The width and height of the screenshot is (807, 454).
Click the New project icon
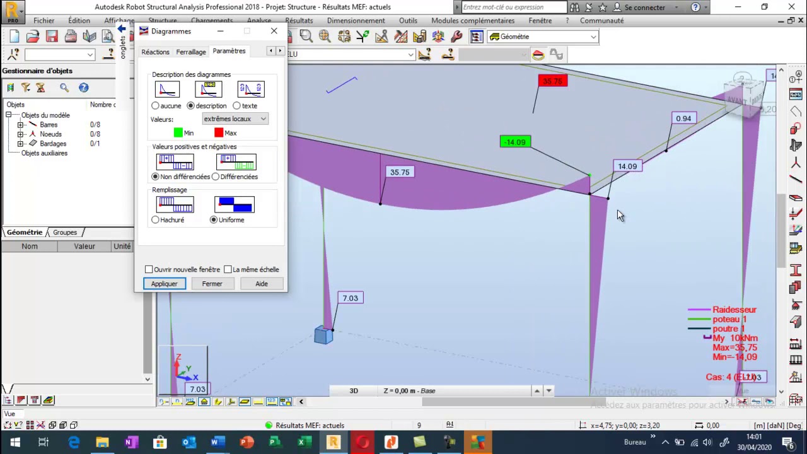click(x=14, y=37)
